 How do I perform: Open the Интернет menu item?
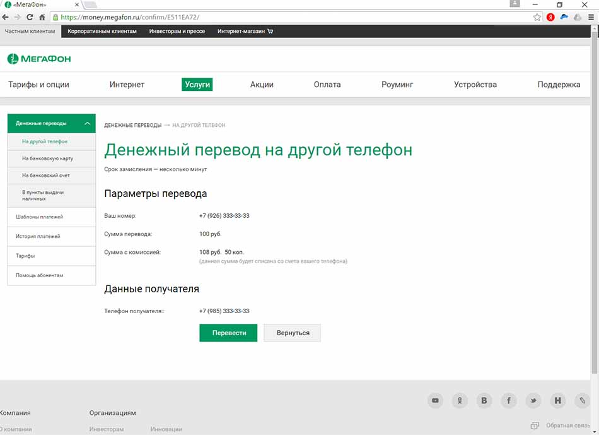[x=127, y=85]
